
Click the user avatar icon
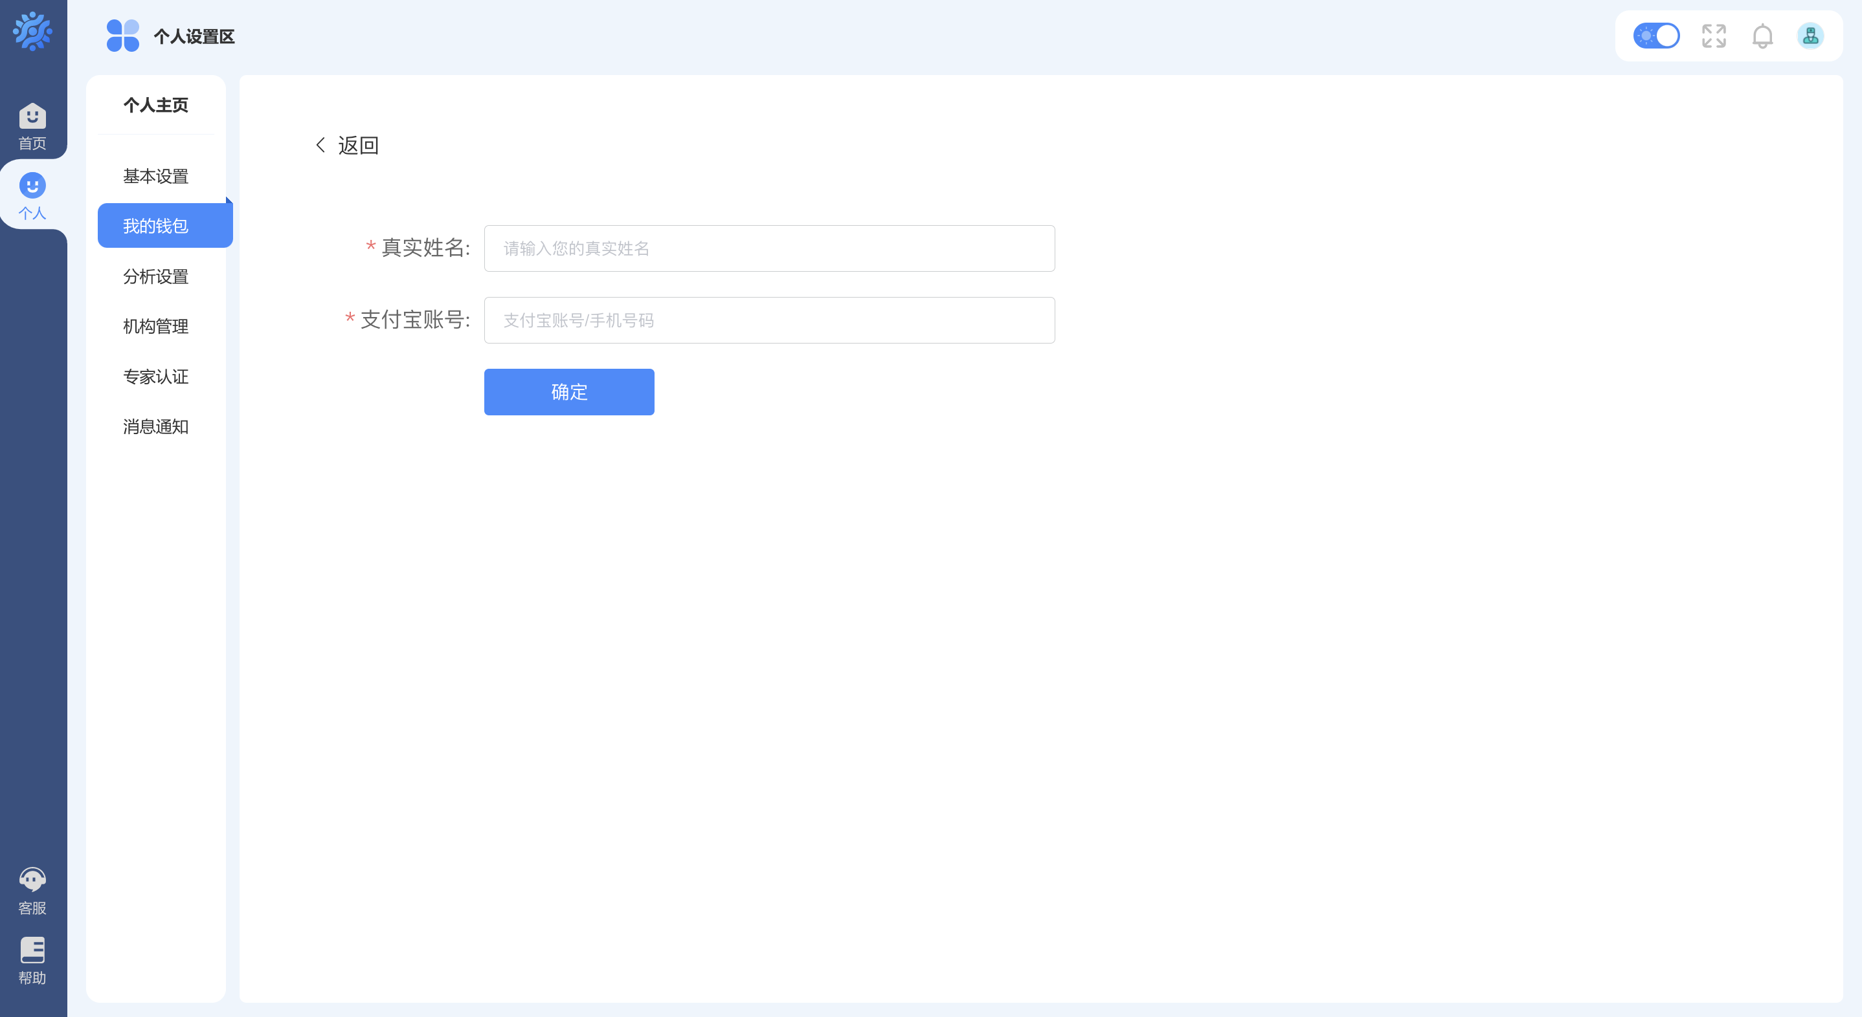[x=1810, y=36]
